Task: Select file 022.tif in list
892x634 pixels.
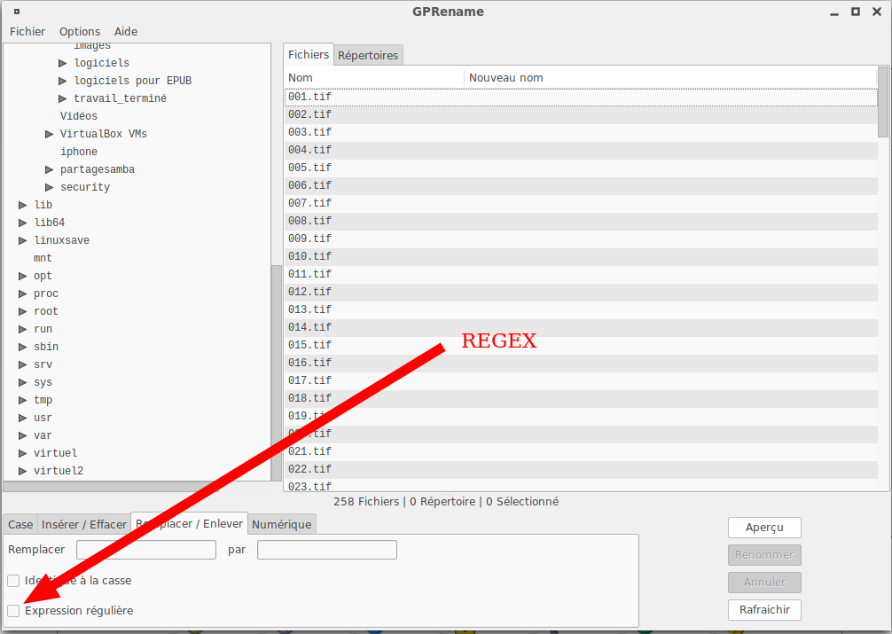Action: click(580, 469)
